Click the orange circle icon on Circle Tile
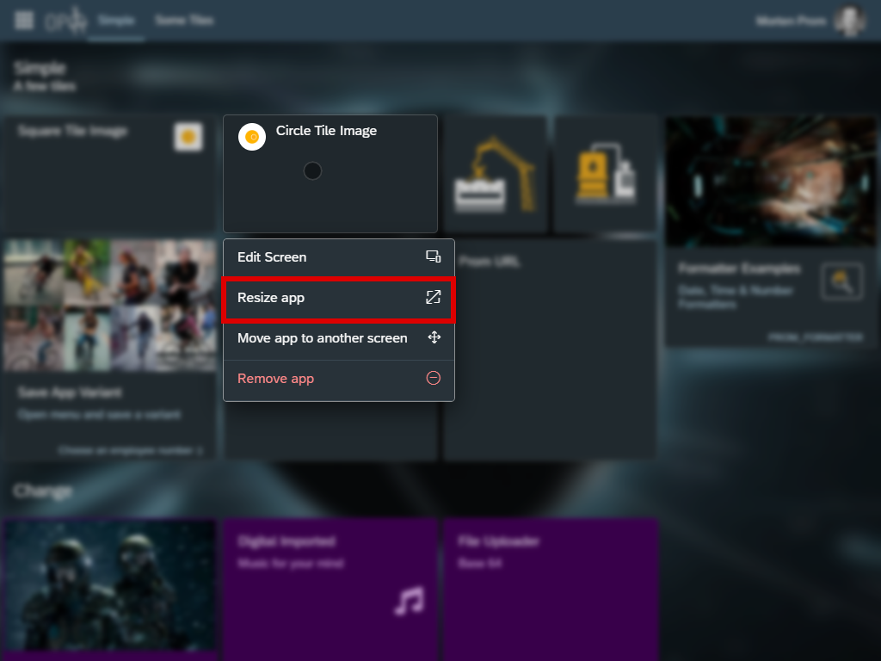Screen dimensions: 881x661 point(252,137)
